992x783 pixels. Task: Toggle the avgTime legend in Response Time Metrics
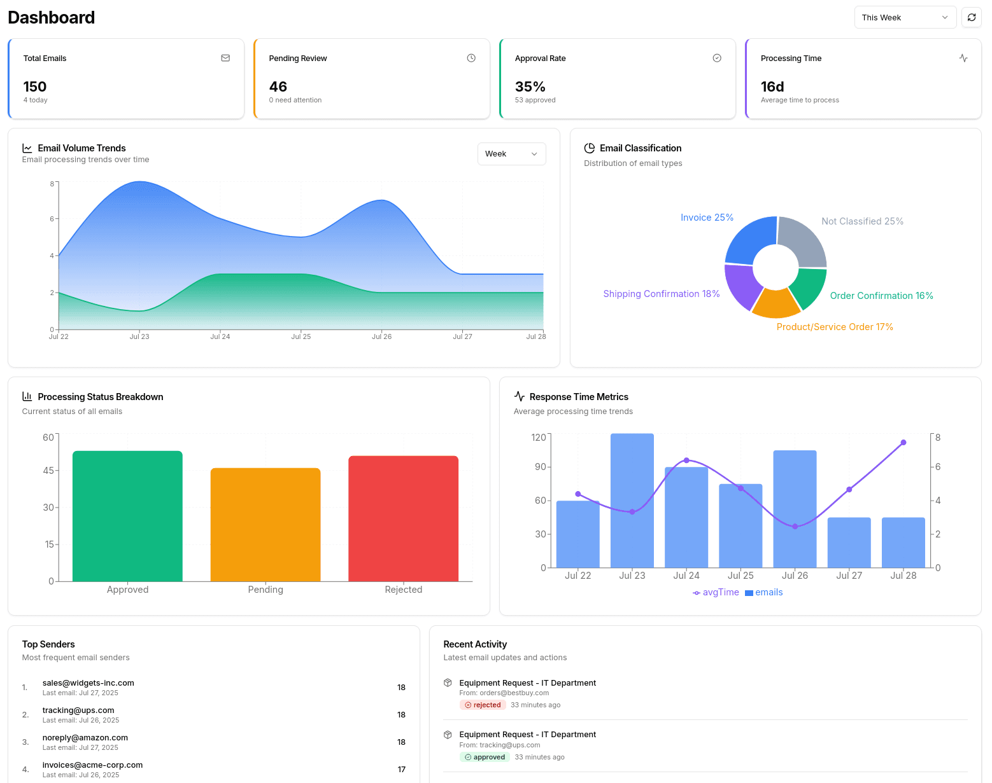716,592
